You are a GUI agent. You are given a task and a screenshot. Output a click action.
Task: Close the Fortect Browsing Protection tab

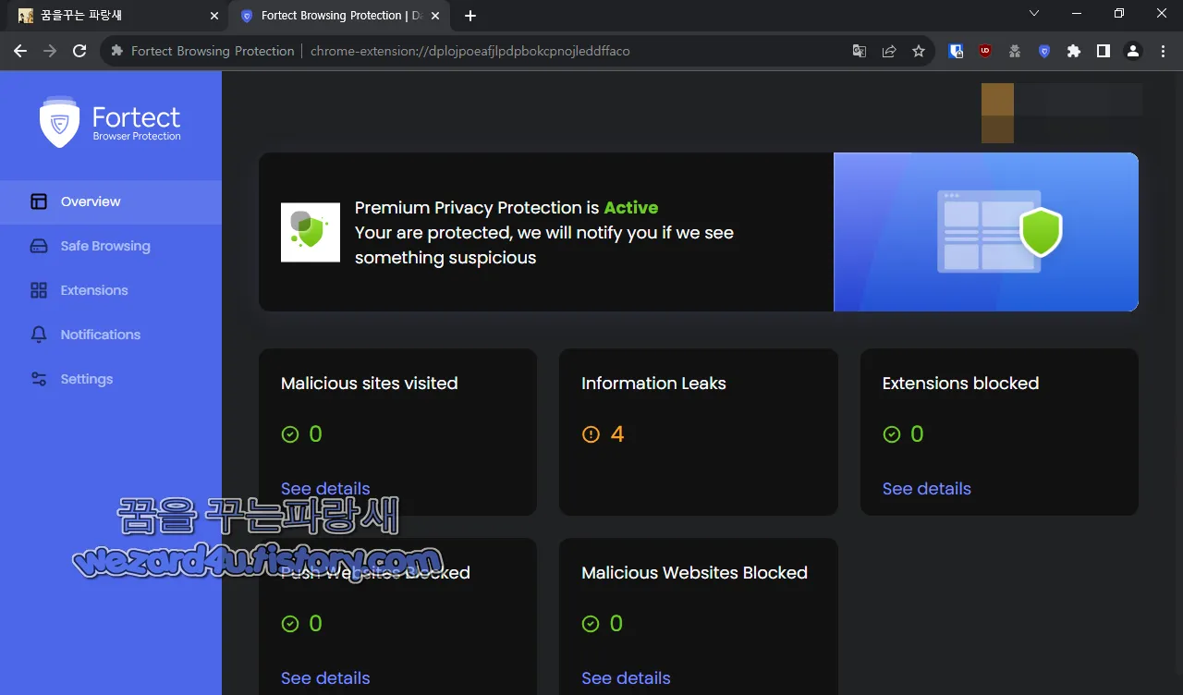click(x=435, y=16)
